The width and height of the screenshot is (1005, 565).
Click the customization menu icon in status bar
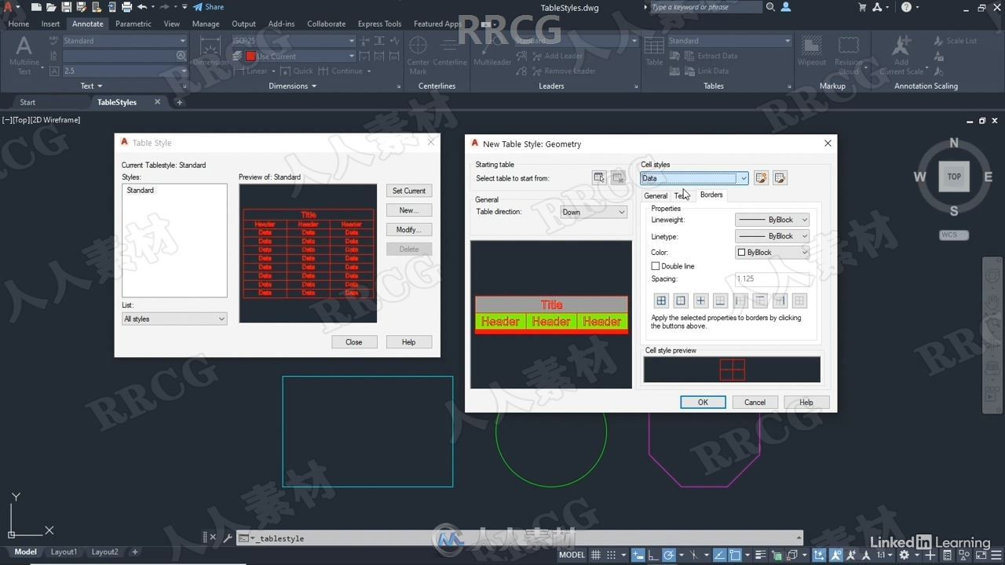pyautogui.click(x=996, y=555)
